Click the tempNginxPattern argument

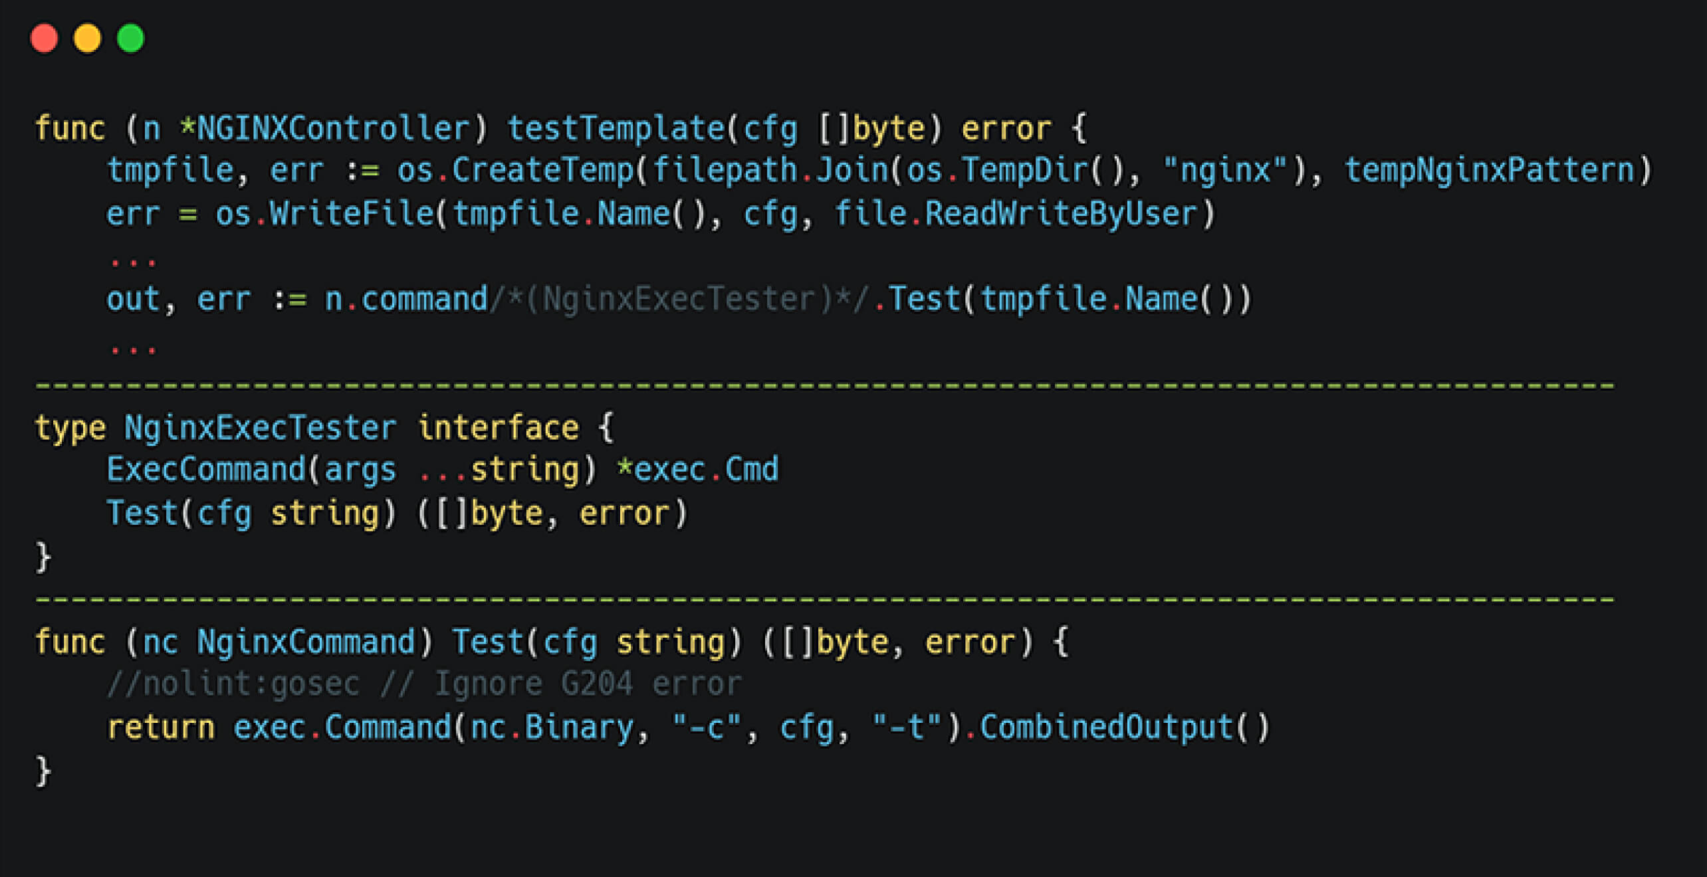[1489, 171]
